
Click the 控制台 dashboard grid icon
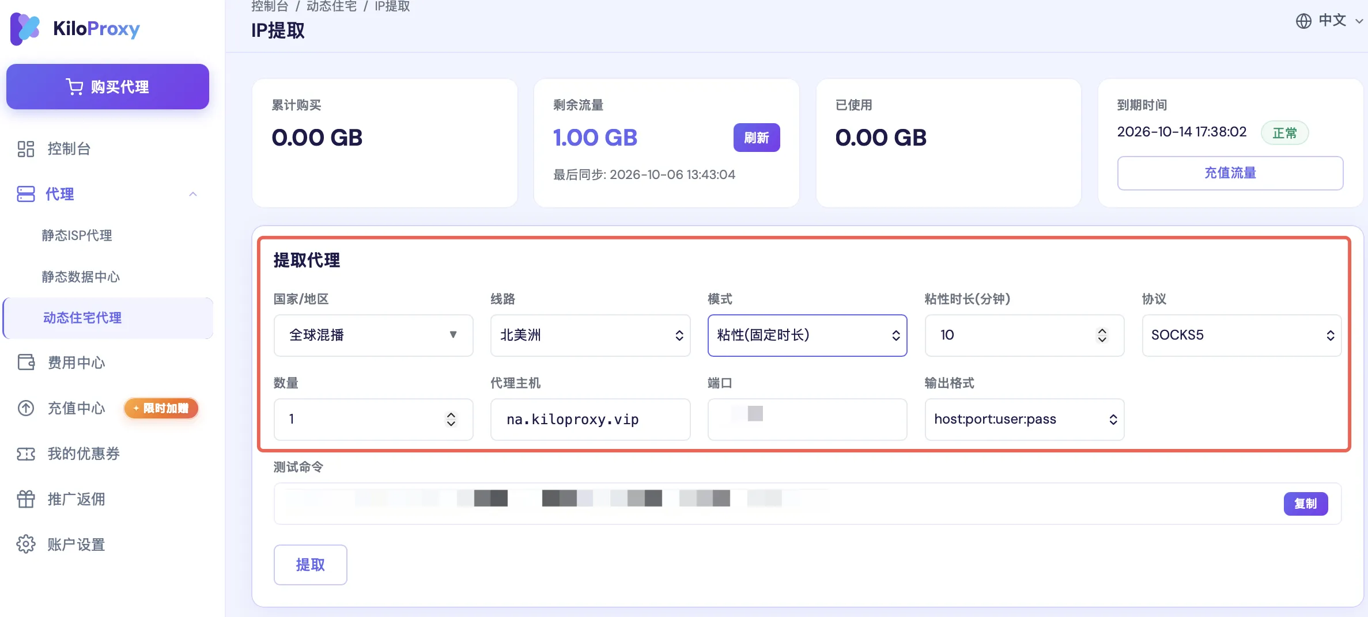[x=26, y=149]
